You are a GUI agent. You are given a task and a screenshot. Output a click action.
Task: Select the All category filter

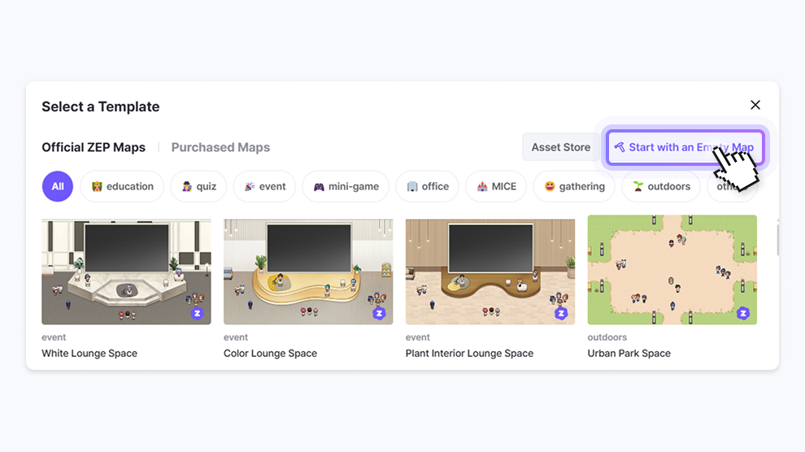[x=58, y=186]
